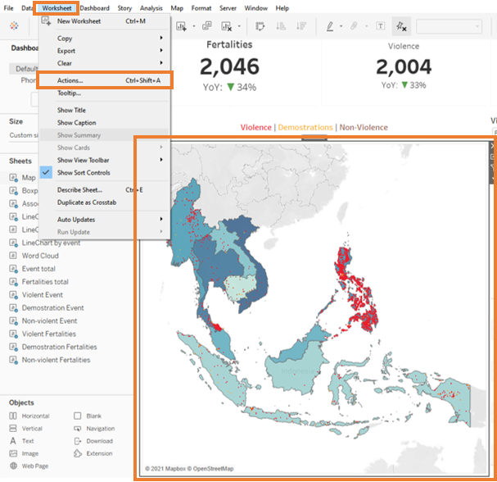
Task: Click the Download object icon
Action: [x=78, y=441]
